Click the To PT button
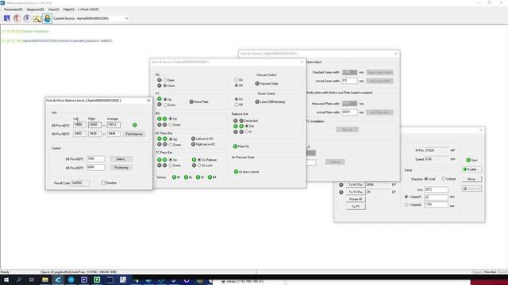This screenshot has height=285, width=508. [x=356, y=207]
